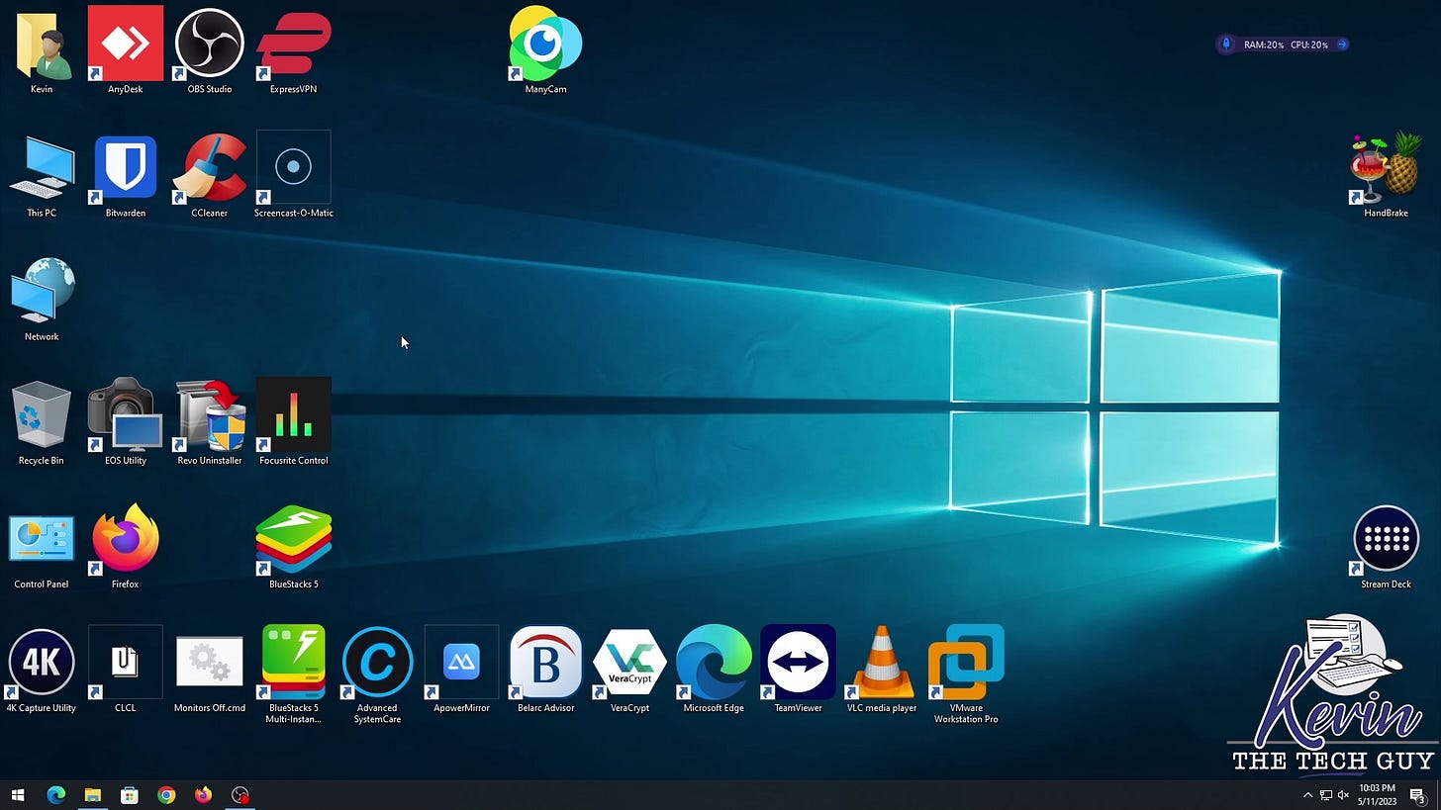This screenshot has height=810, width=1441.
Task: Select the VLC media player shortcut
Action: (x=882, y=670)
